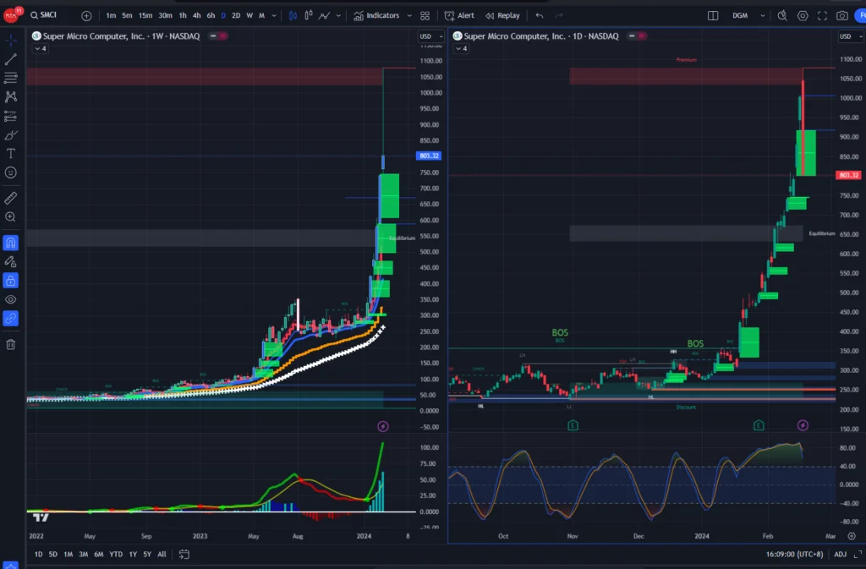This screenshot has width=866, height=569.
Task: Expand the indicator legend on weekly chart
Action: pos(41,48)
